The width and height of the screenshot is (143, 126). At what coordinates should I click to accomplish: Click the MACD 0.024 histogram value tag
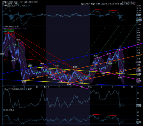tap(139, 15)
